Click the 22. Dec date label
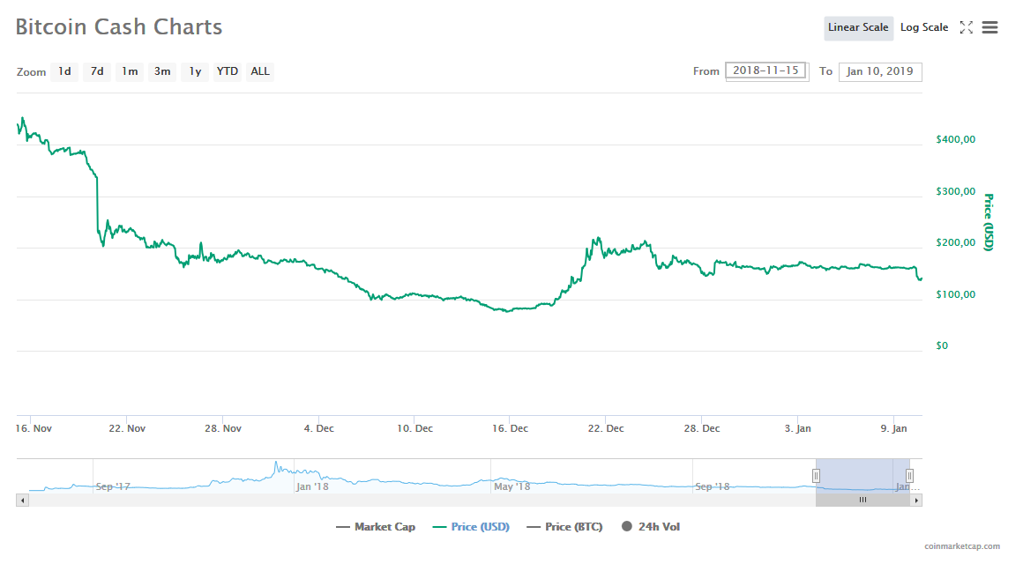The image size is (1023, 564). (606, 428)
